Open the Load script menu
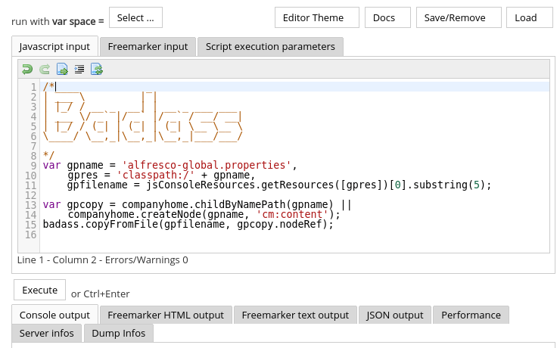The image size is (560, 348). point(530,17)
